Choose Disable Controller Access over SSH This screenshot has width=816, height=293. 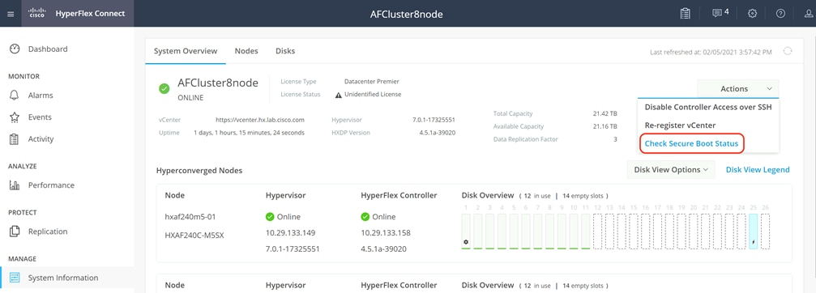(707, 108)
